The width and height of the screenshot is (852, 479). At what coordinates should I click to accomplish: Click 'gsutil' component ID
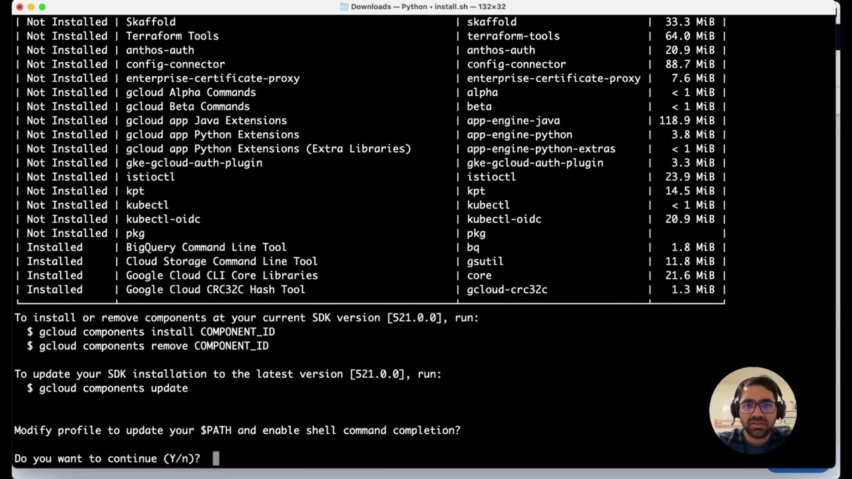tap(485, 261)
